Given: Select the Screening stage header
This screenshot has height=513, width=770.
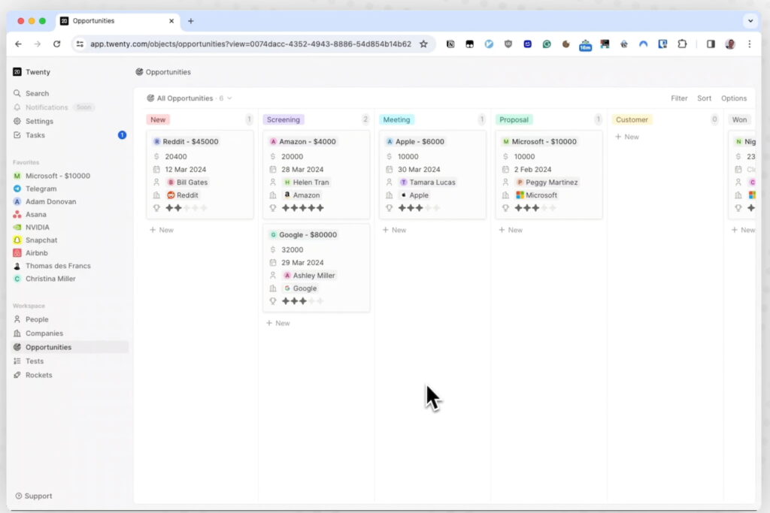Looking at the screenshot, I should [x=283, y=119].
